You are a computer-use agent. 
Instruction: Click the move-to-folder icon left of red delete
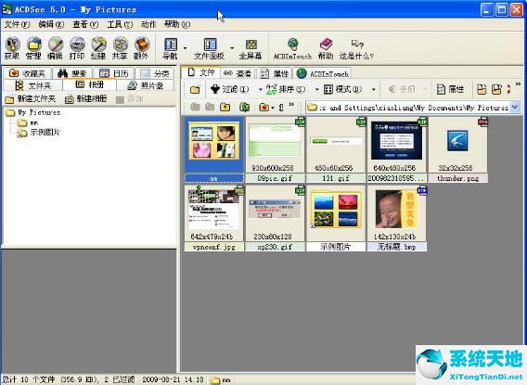pyautogui.click(x=496, y=89)
